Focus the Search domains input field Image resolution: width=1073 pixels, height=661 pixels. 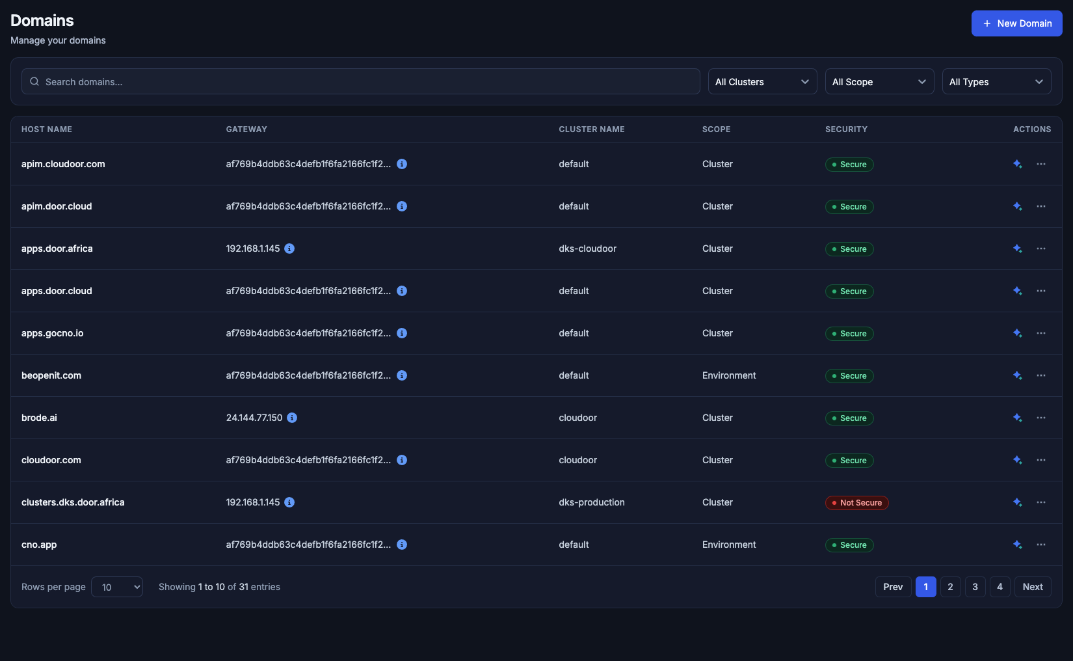tap(361, 81)
